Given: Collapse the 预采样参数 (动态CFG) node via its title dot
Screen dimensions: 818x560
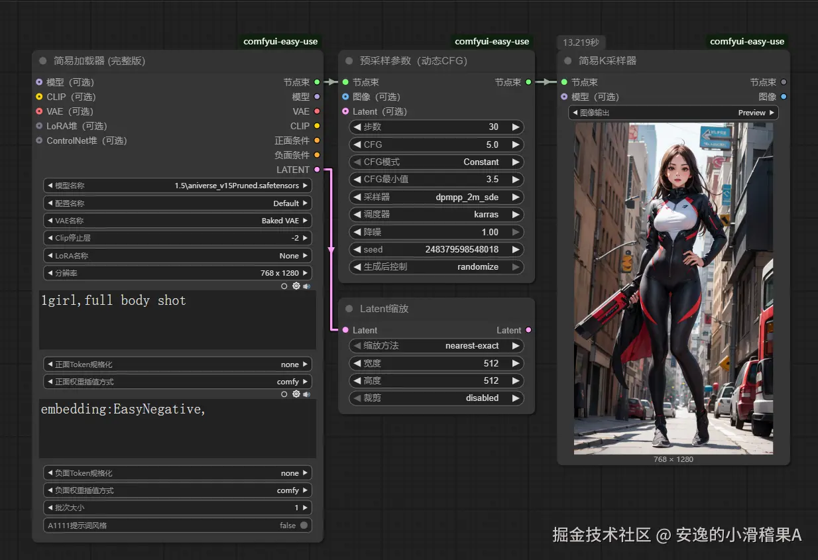Looking at the screenshot, I should [349, 60].
